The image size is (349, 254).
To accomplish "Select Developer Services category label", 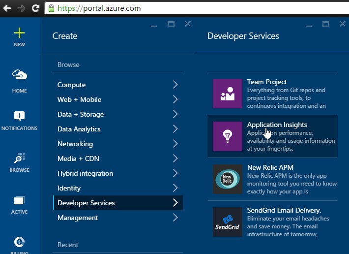I will 86,203.
